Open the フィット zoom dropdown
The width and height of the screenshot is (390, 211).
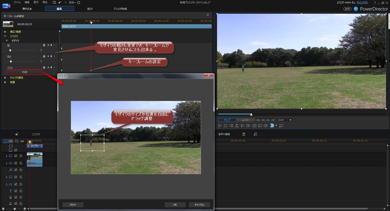(x=284, y=120)
